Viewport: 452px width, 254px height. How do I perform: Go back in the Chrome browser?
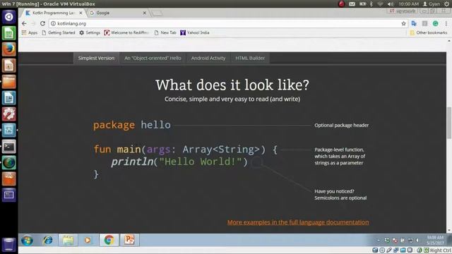[x=24, y=23]
